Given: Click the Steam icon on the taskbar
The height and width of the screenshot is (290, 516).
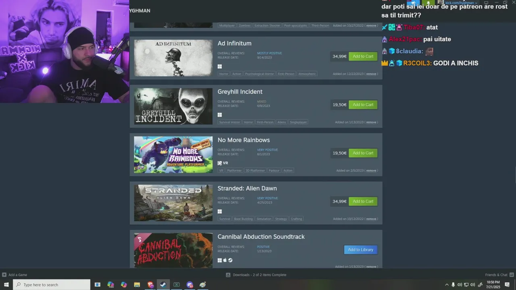Looking at the screenshot, I should 163,285.
